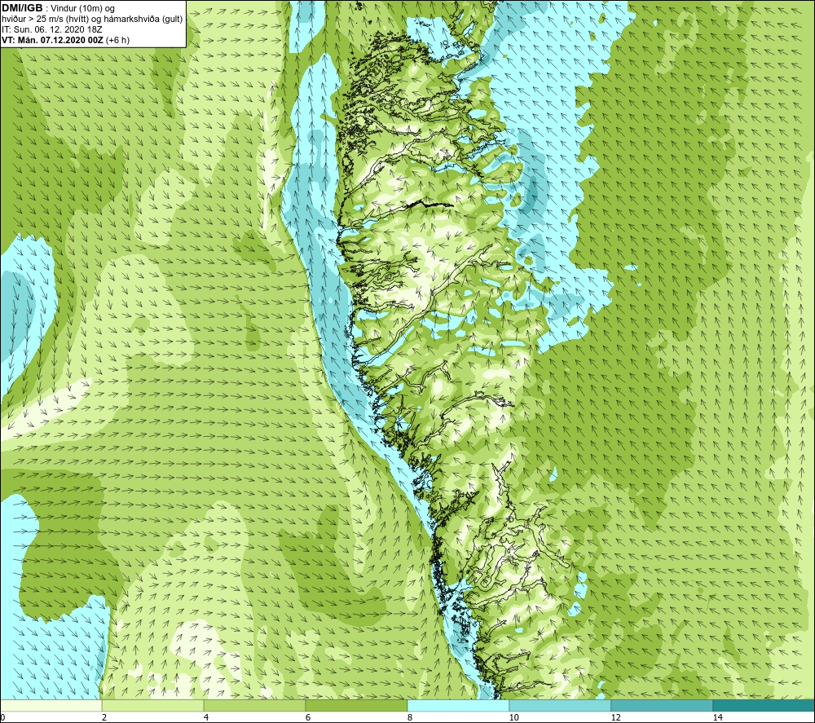
Task: Click the legend label "4"
Action: tap(206, 717)
